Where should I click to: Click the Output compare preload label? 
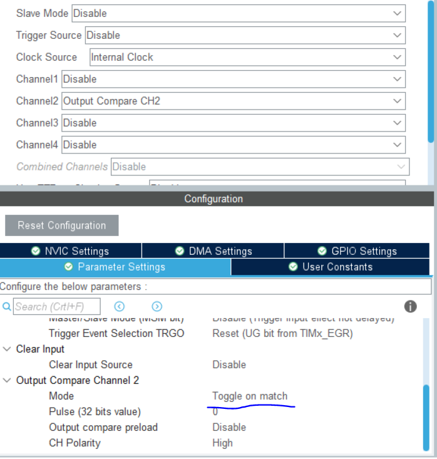[x=103, y=428]
